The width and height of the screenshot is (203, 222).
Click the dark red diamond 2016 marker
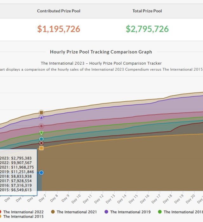pyautogui.click(x=41, y=143)
